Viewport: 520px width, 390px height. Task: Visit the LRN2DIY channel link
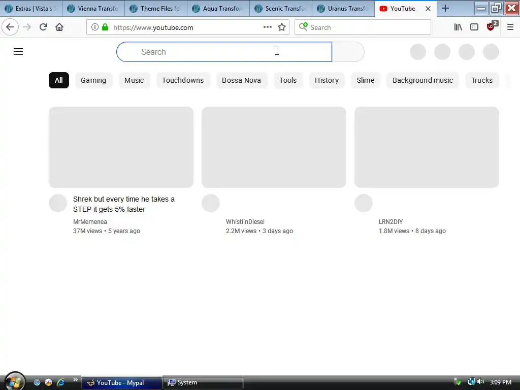click(391, 222)
